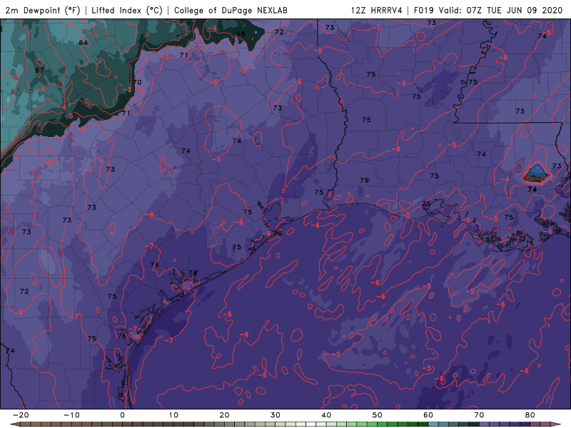Click the 67 dewpoint value on the map
Viewport: 571px width, 428px height.
(x=40, y=70)
